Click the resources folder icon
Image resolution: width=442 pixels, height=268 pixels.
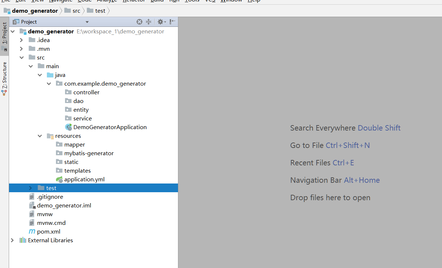(x=50, y=136)
